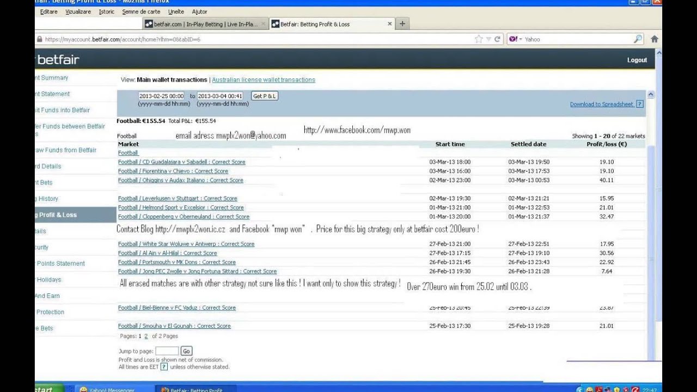Click the Get P & L button

[x=265, y=96]
